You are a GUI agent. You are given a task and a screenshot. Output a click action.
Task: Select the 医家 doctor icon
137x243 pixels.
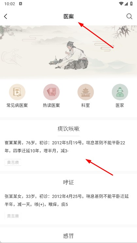[120, 92]
